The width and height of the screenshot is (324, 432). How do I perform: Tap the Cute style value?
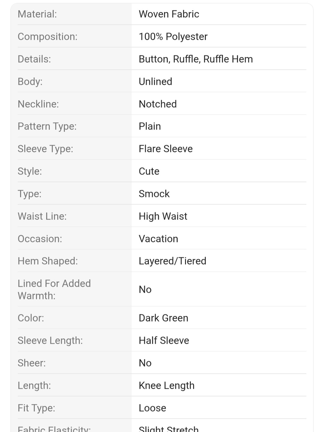coord(149,171)
